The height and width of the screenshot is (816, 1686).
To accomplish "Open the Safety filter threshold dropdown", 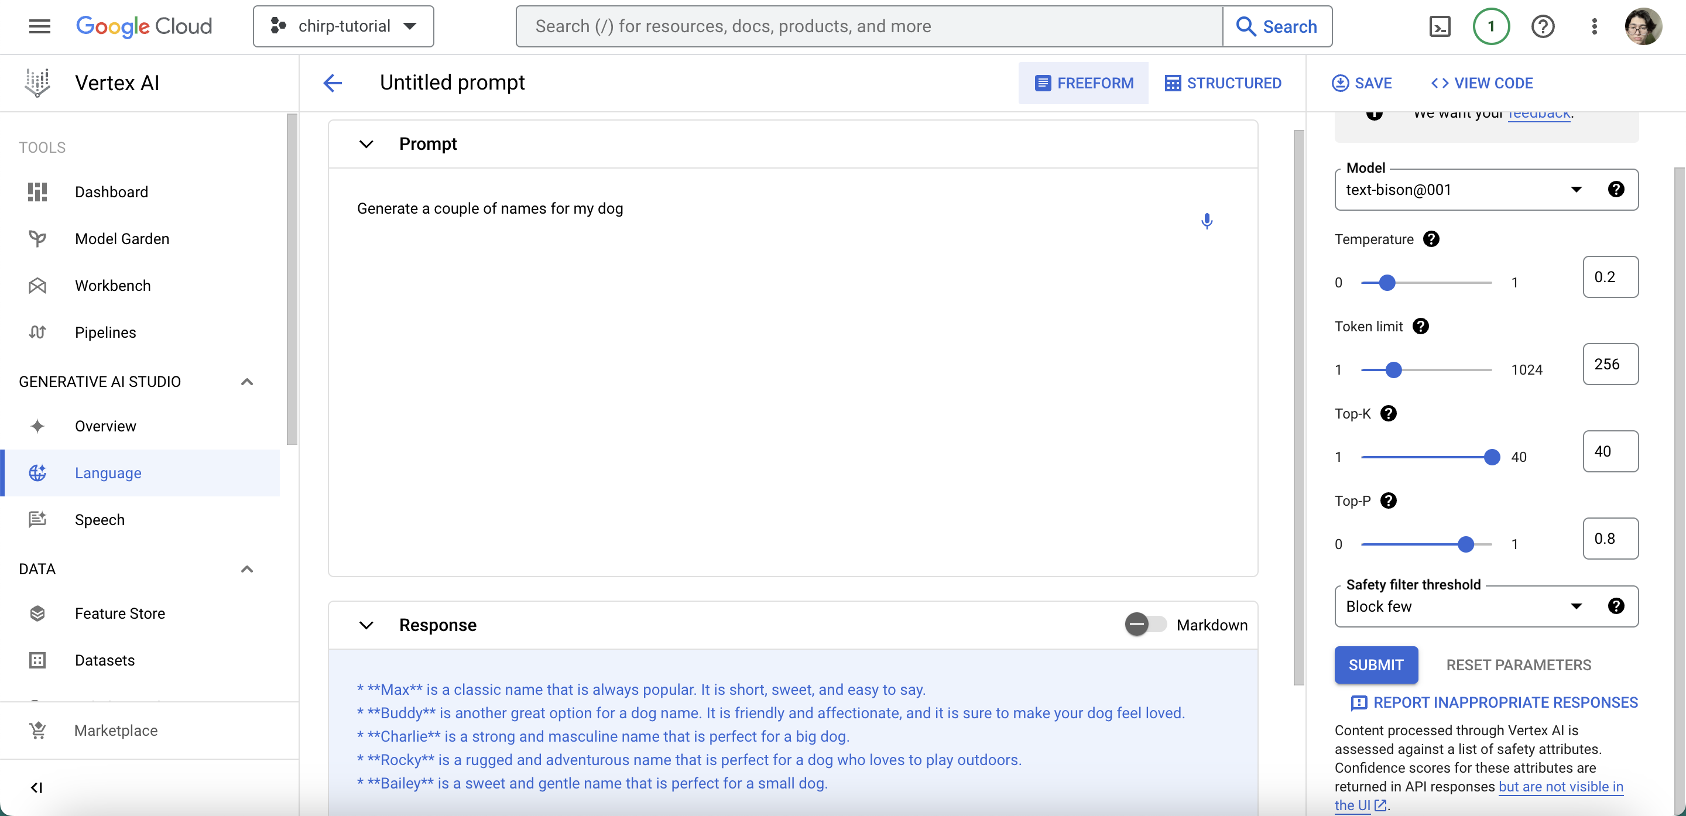I will pyautogui.click(x=1459, y=606).
